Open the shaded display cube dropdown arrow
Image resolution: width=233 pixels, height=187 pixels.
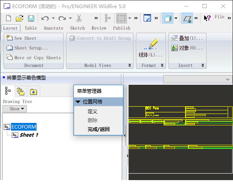click(x=176, y=18)
